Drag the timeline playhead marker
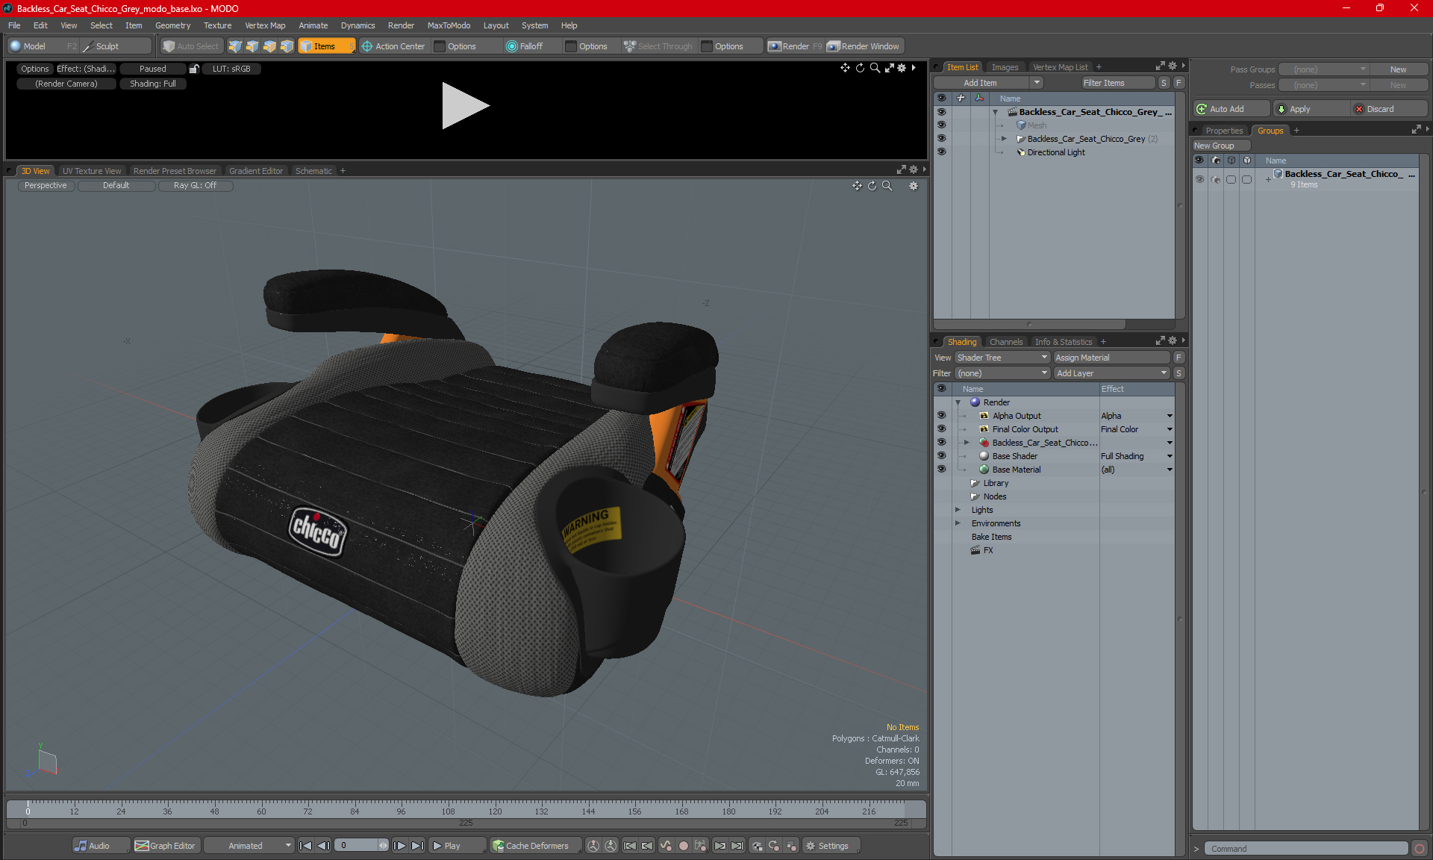1433x860 pixels. click(28, 808)
